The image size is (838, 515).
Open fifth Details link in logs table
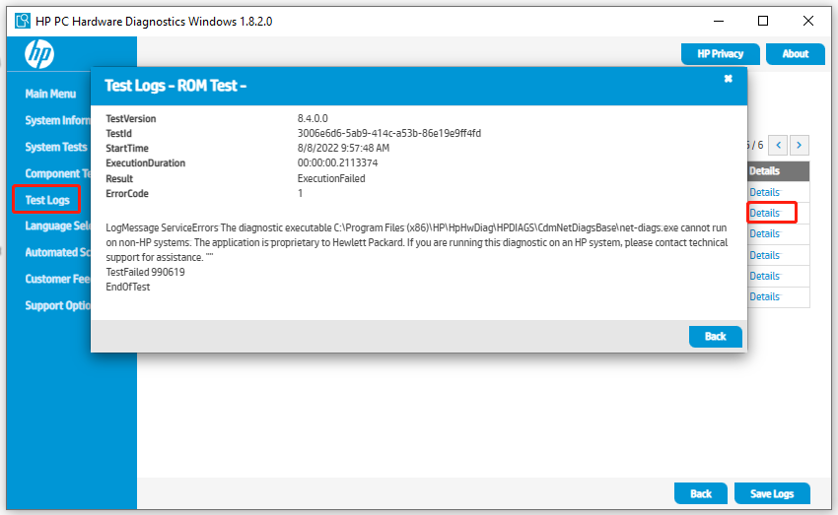click(764, 276)
